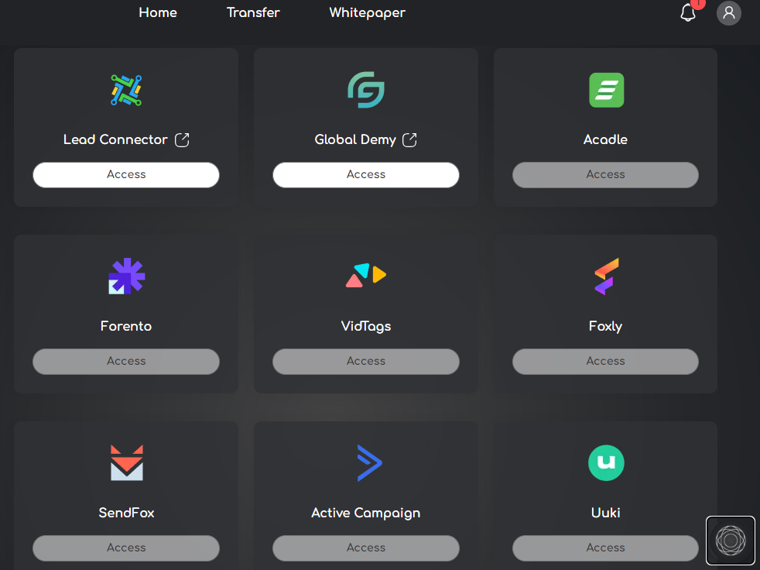Open the notification bell

688,12
